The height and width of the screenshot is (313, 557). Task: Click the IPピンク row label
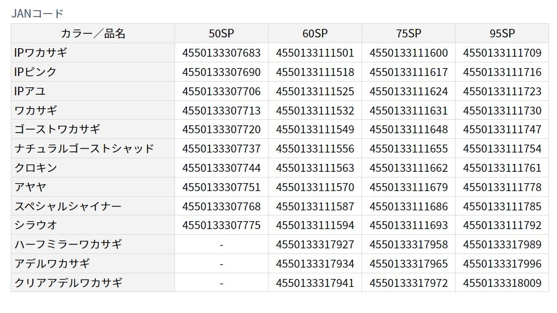(36, 72)
